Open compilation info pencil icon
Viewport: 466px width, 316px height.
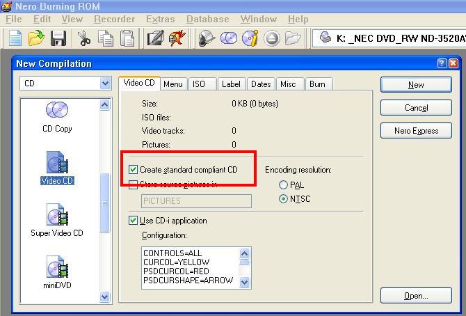pos(155,38)
